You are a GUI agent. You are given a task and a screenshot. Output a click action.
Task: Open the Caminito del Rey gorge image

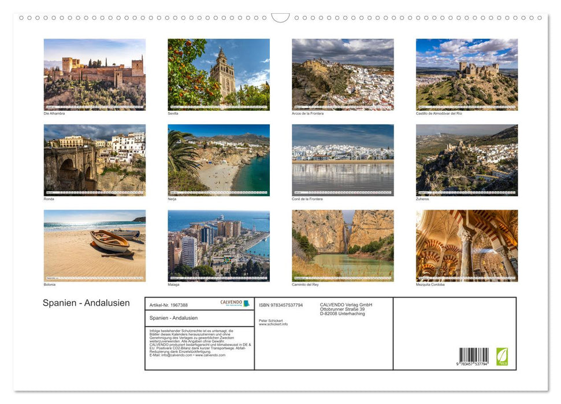tap(343, 245)
